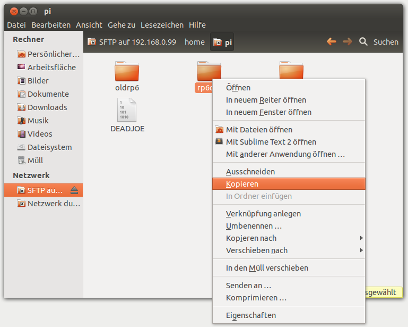The image size is (408, 327).
Task: Choose 'In den Müll verschieben'
Action: coord(267,268)
